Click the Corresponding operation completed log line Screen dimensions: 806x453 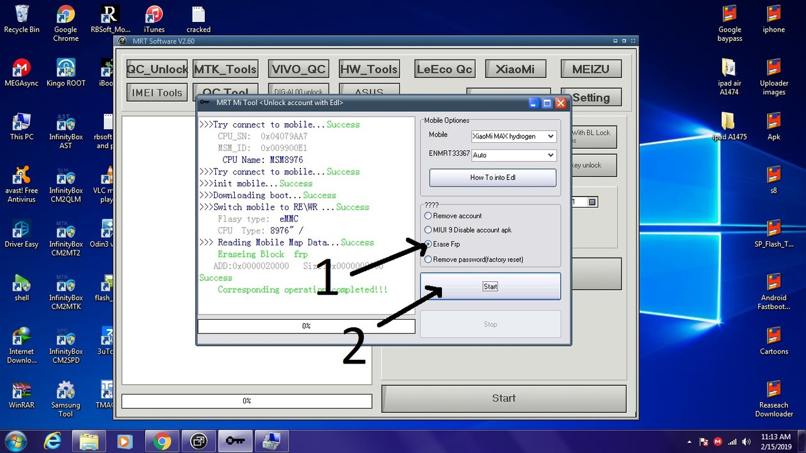pos(302,289)
